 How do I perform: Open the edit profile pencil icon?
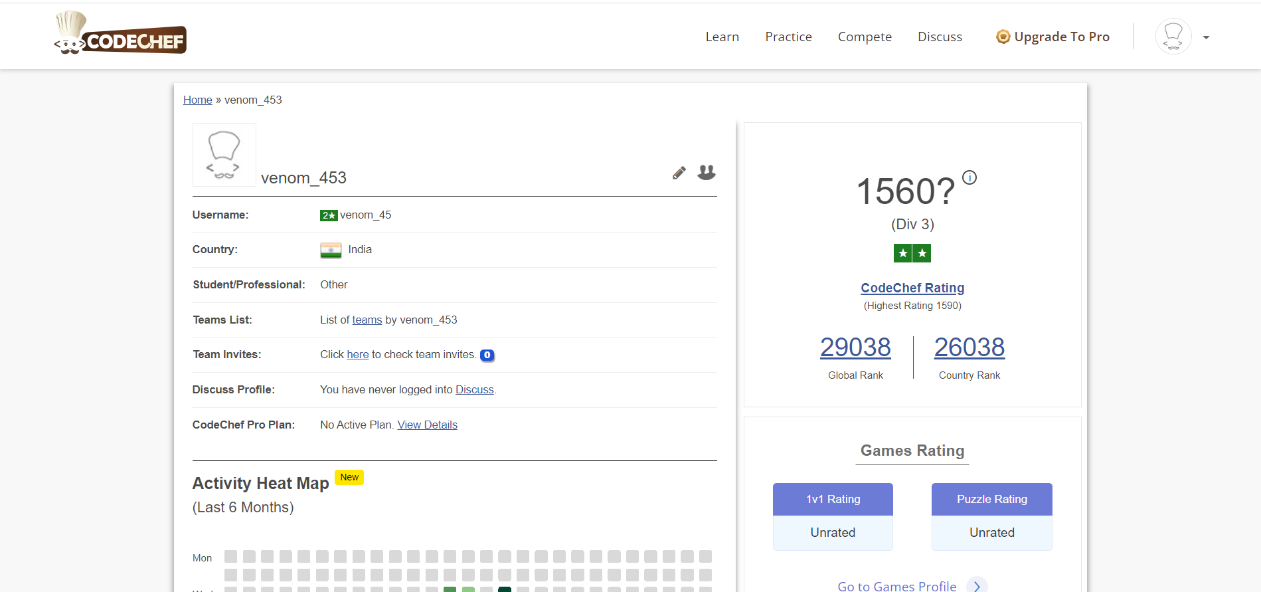tap(679, 173)
